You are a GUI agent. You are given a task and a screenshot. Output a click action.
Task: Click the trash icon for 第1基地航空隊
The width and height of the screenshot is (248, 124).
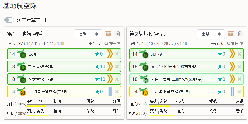pos(118,34)
